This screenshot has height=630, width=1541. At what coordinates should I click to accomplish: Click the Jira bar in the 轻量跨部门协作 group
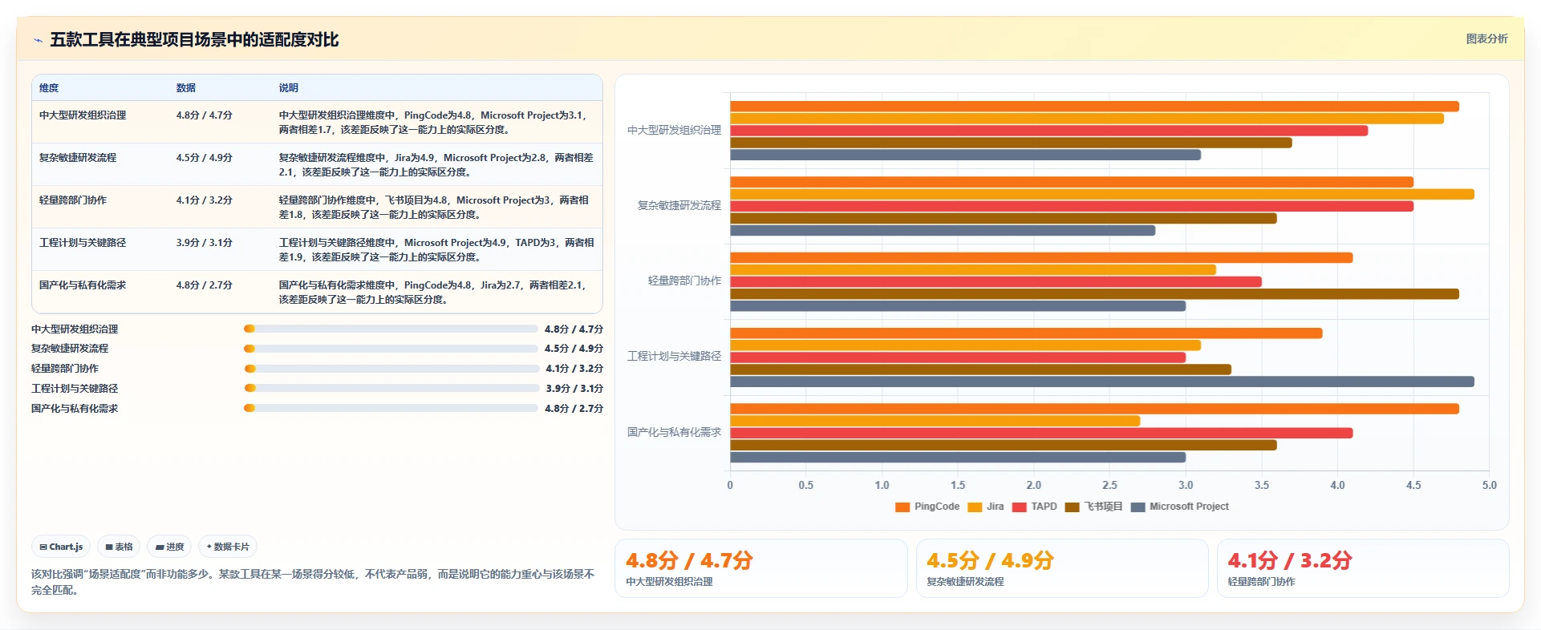[x=973, y=270]
